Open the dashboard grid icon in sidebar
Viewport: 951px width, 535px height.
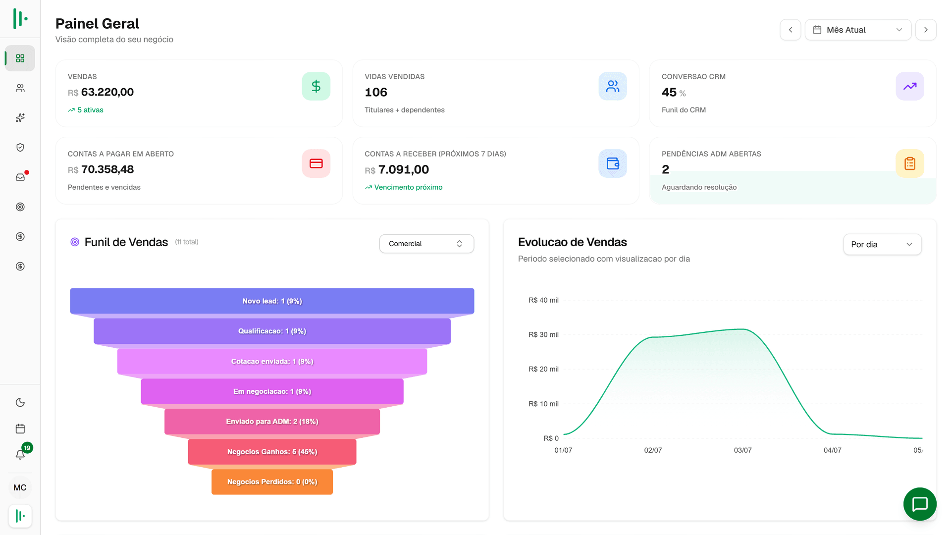coord(20,58)
